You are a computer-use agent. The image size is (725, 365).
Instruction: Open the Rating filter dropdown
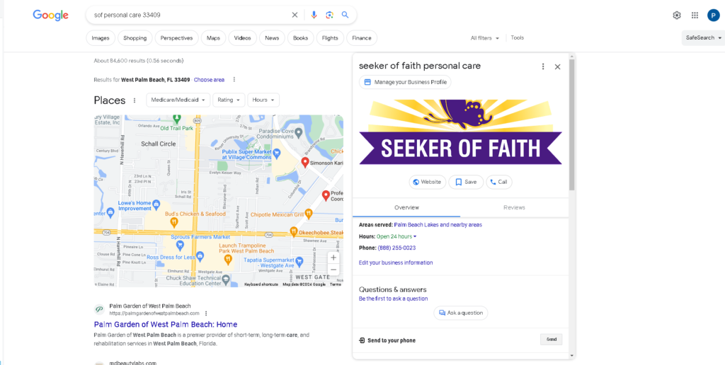click(x=229, y=100)
